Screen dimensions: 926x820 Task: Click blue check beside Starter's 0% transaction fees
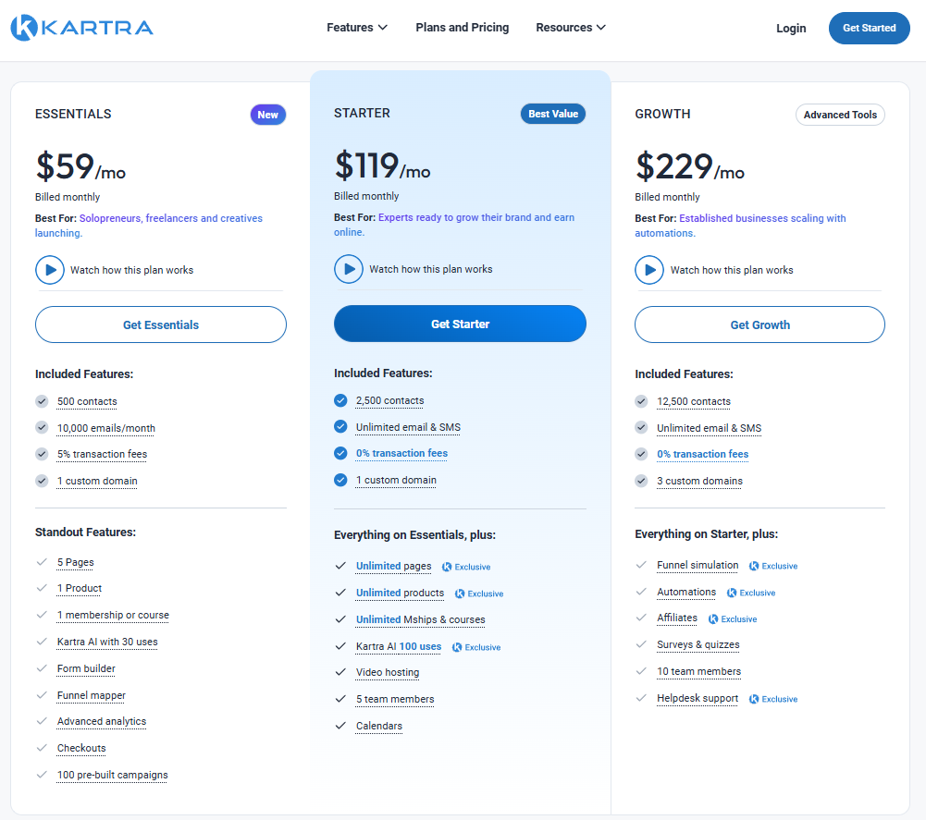coord(340,453)
